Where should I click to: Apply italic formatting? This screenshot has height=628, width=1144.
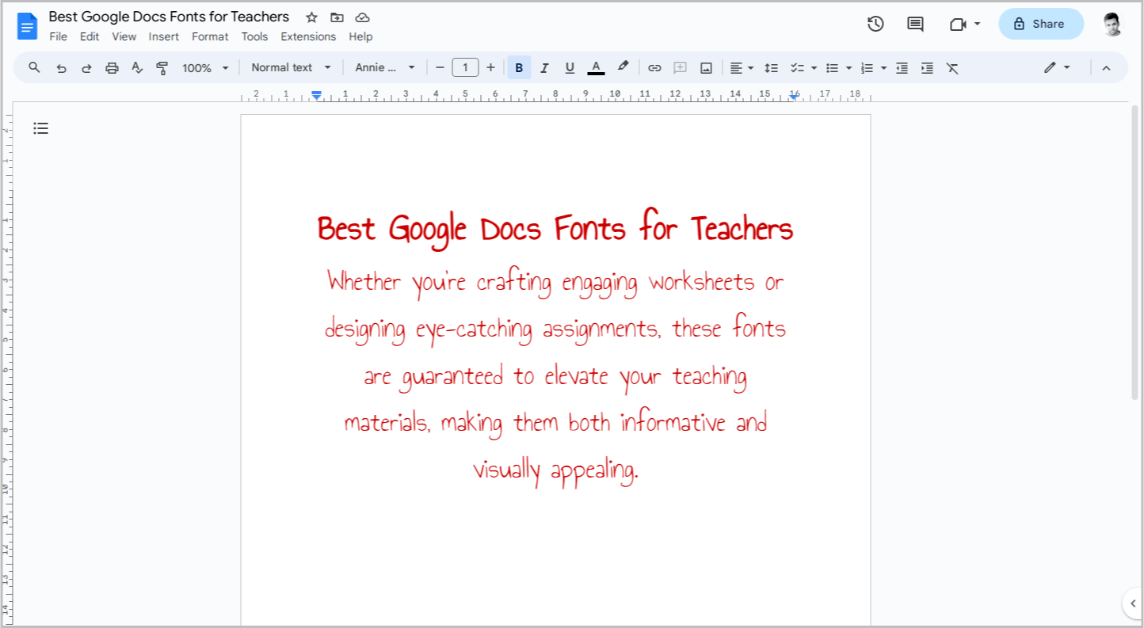point(544,67)
